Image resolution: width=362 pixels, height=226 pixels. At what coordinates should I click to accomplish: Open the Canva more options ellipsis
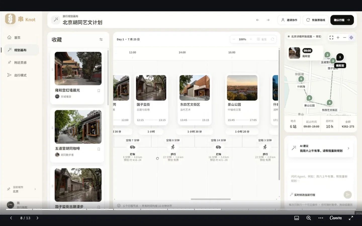click(x=321, y=218)
